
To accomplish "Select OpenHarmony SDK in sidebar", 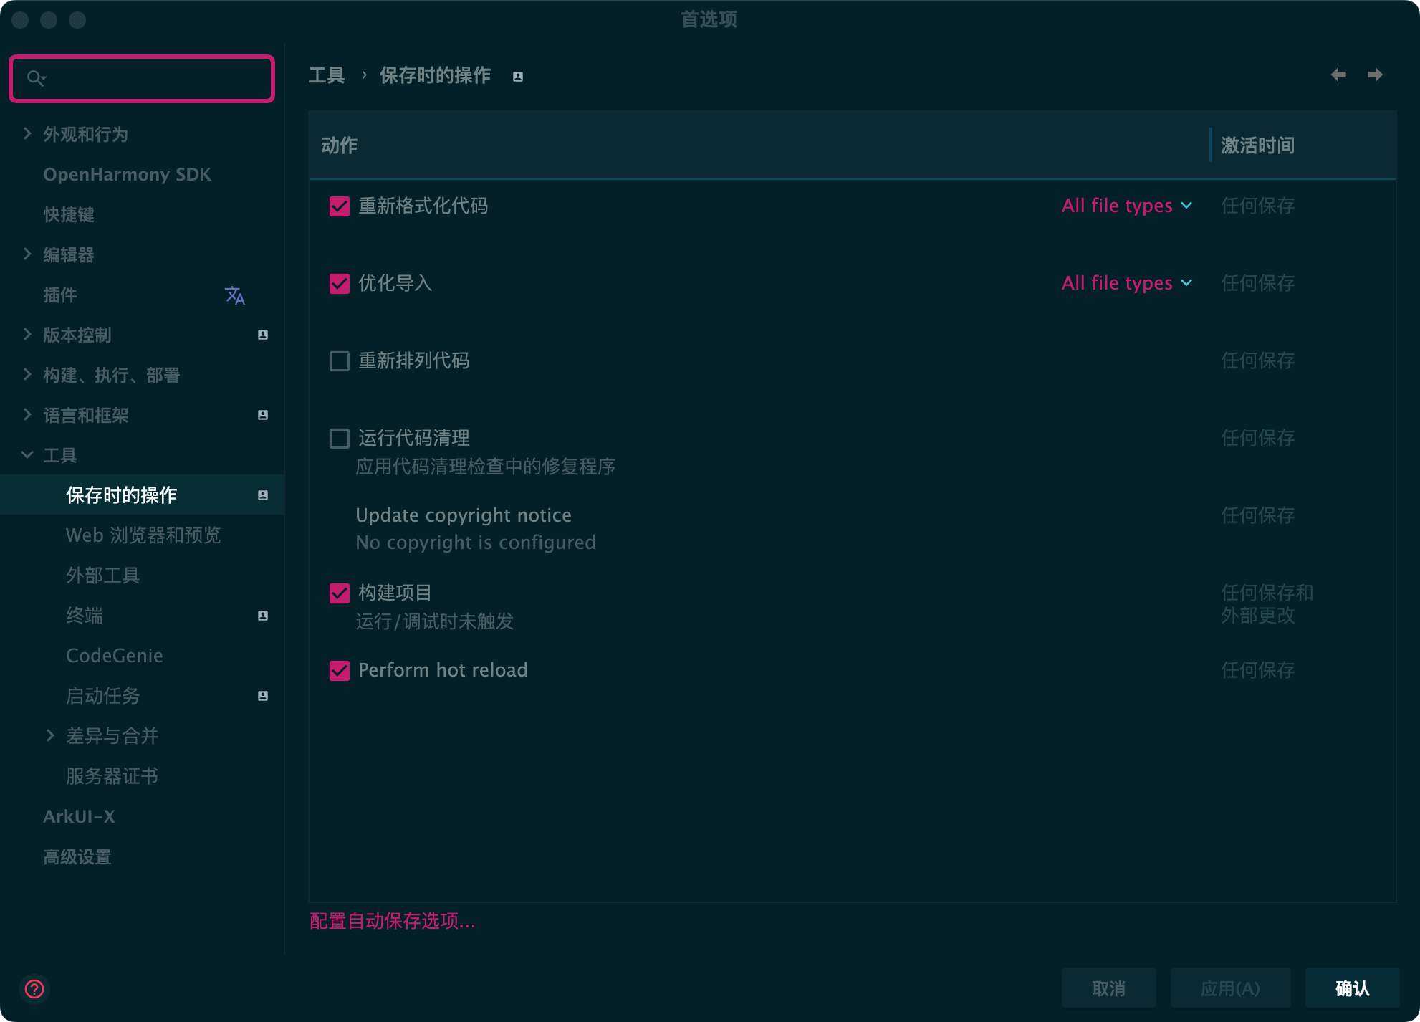I will 127,174.
